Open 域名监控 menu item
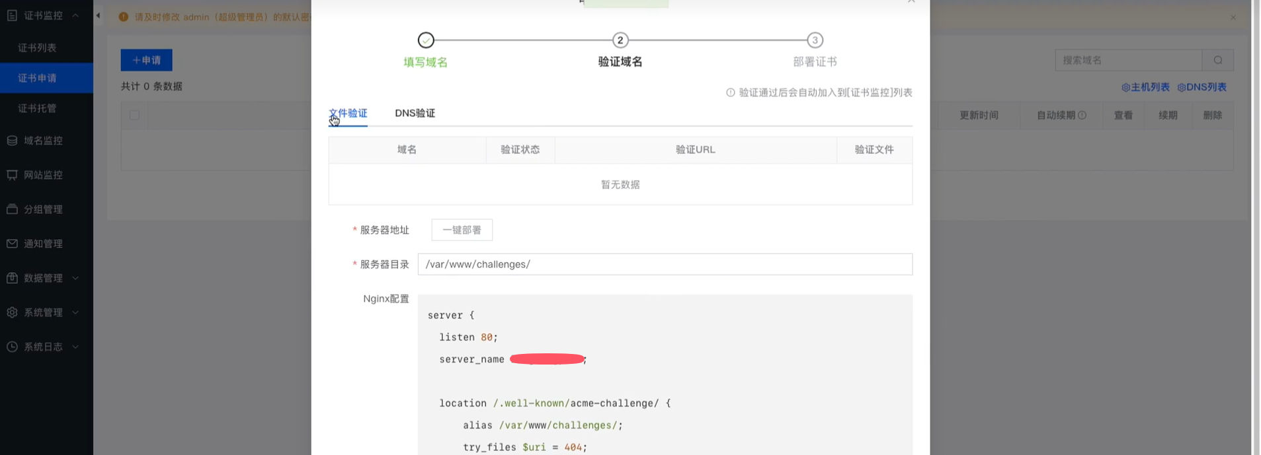Viewport: 1261px width, 455px height. tap(44, 141)
